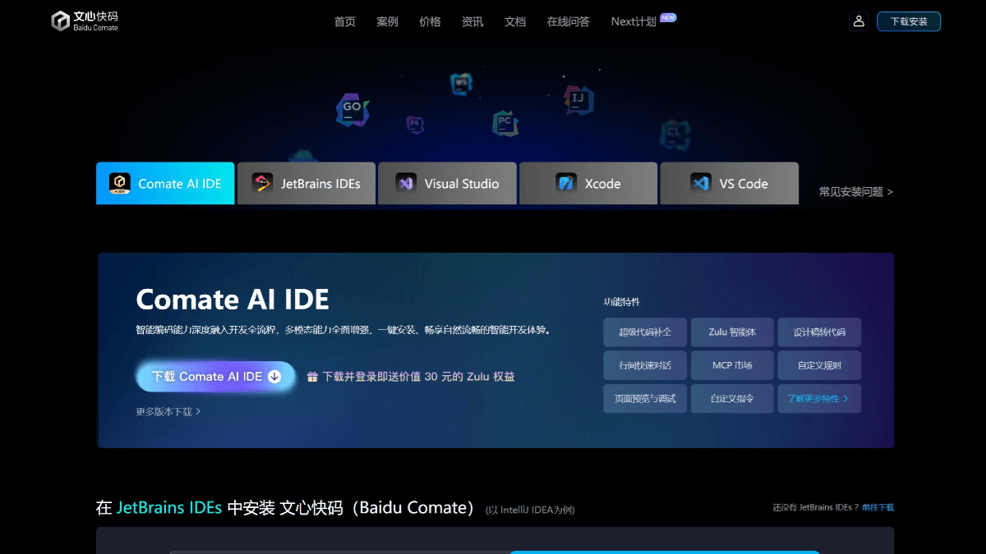The image size is (986, 554).
Task: Open the Next计划 navigation item
Action: pyautogui.click(x=632, y=22)
